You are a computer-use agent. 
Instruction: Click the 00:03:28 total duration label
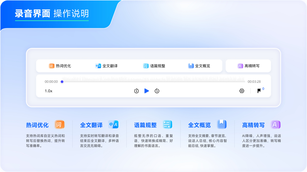(x=254, y=82)
